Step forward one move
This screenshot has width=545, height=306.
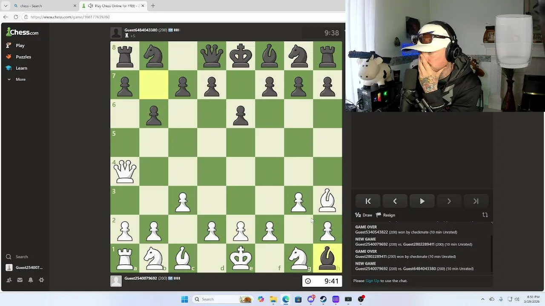(449, 201)
